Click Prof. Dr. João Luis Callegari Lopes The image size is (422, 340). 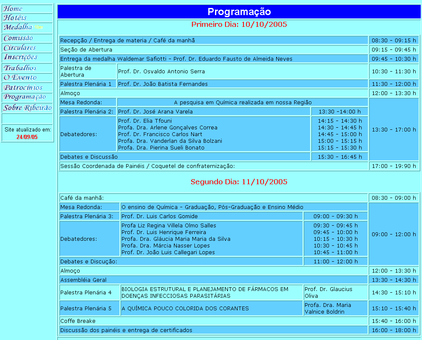tap(168, 252)
